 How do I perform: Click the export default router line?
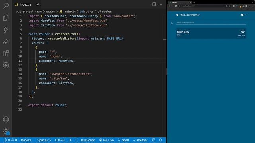point(48,105)
